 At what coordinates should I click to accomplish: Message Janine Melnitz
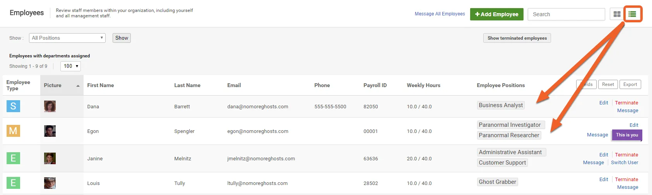pyautogui.click(x=594, y=162)
